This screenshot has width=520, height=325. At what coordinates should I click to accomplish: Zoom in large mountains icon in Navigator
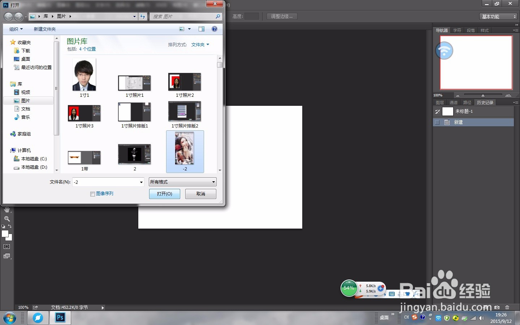pos(508,95)
